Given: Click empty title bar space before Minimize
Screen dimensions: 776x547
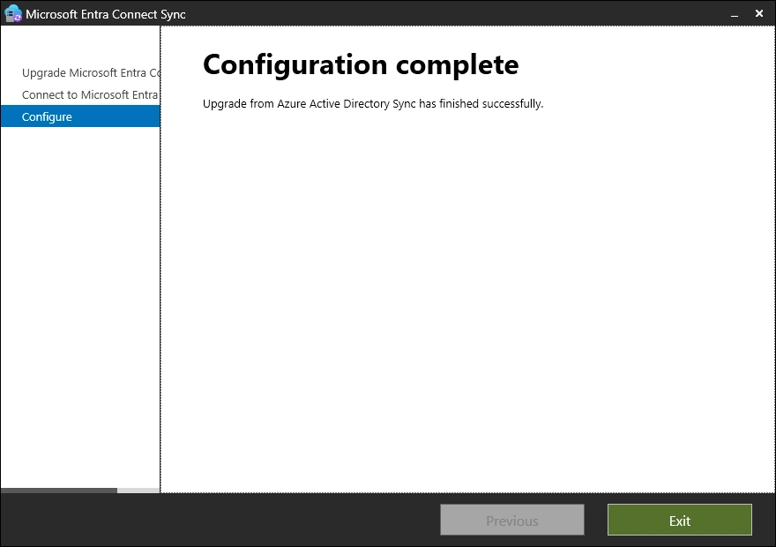Looking at the screenshot, I should [x=459, y=14].
